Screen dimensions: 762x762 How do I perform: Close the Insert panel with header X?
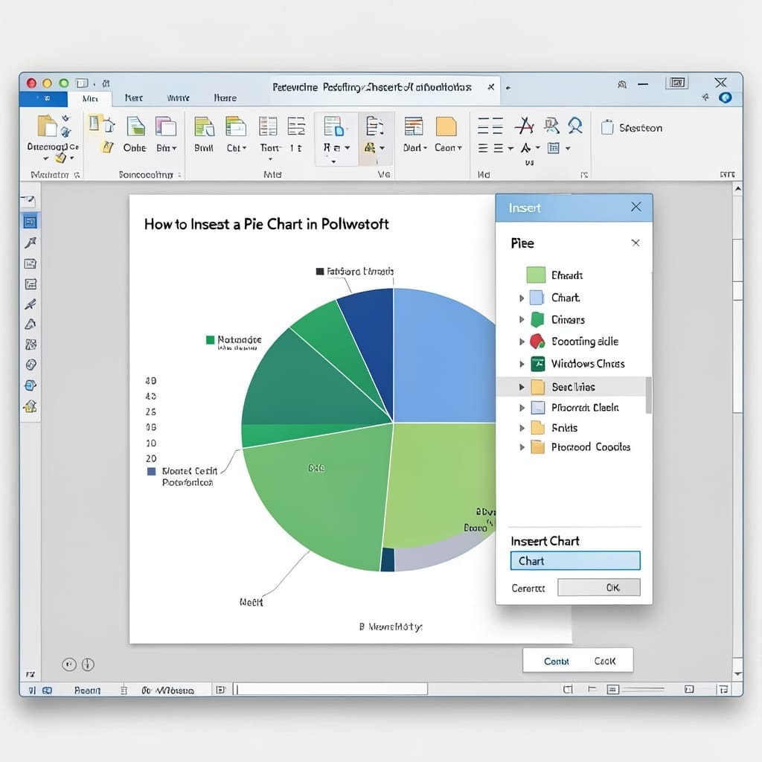click(x=635, y=207)
